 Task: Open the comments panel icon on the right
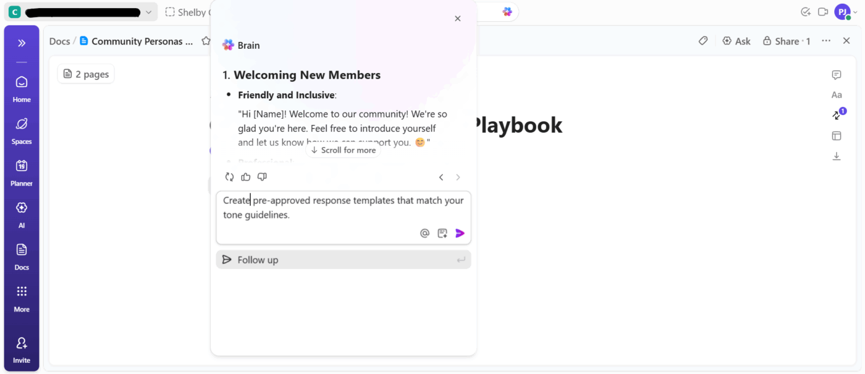pyautogui.click(x=836, y=75)
